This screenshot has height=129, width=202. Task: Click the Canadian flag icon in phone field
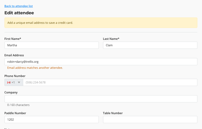pos(9,82)
